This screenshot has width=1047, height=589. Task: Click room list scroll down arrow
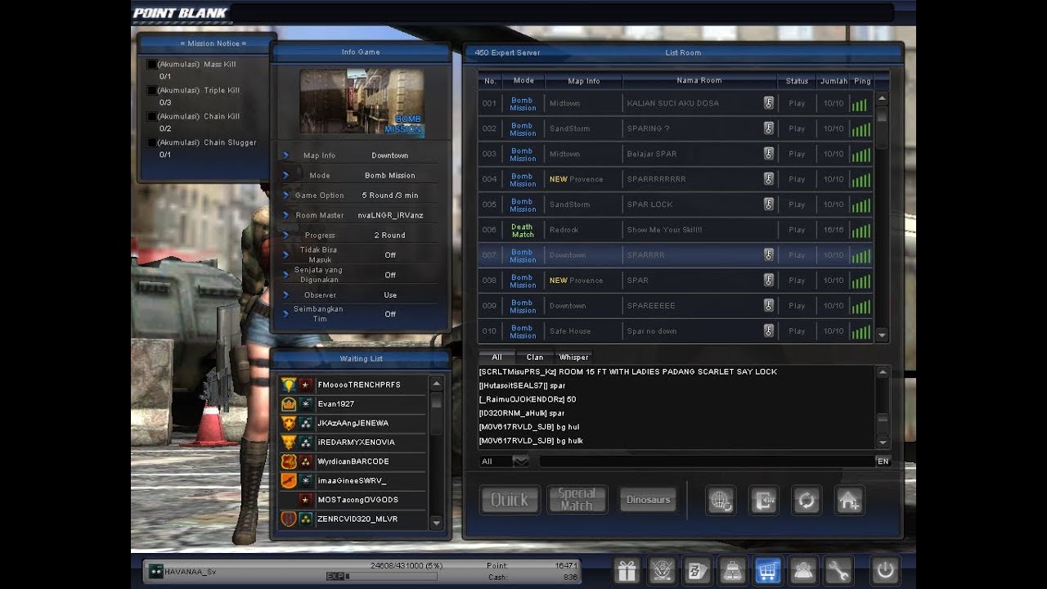coord(882,335)
